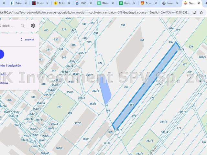The width and height of the screenshot is (207, 155).
Task: Click parcel 361 on the map
Action: (x=142, y=40)
